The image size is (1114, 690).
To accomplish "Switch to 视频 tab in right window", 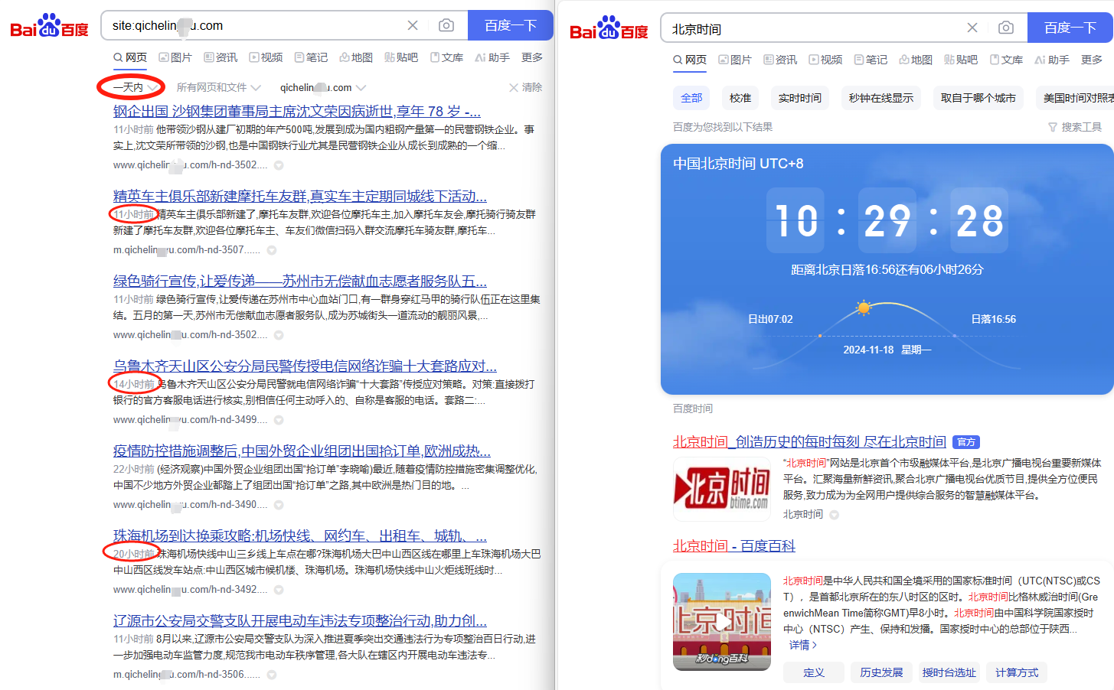I will 825,60.
